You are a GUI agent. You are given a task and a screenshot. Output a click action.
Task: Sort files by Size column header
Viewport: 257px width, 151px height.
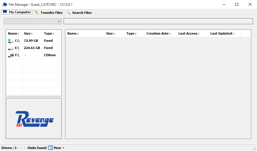(x=115, y=33)
